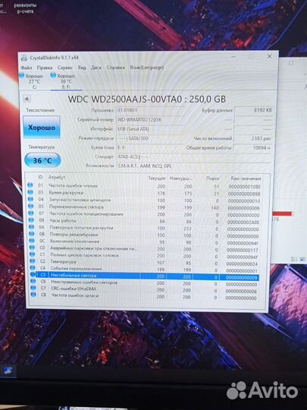
Task: Click status circle of attribute 07 row
Action: pyautogui.click(x=31, y=213)
